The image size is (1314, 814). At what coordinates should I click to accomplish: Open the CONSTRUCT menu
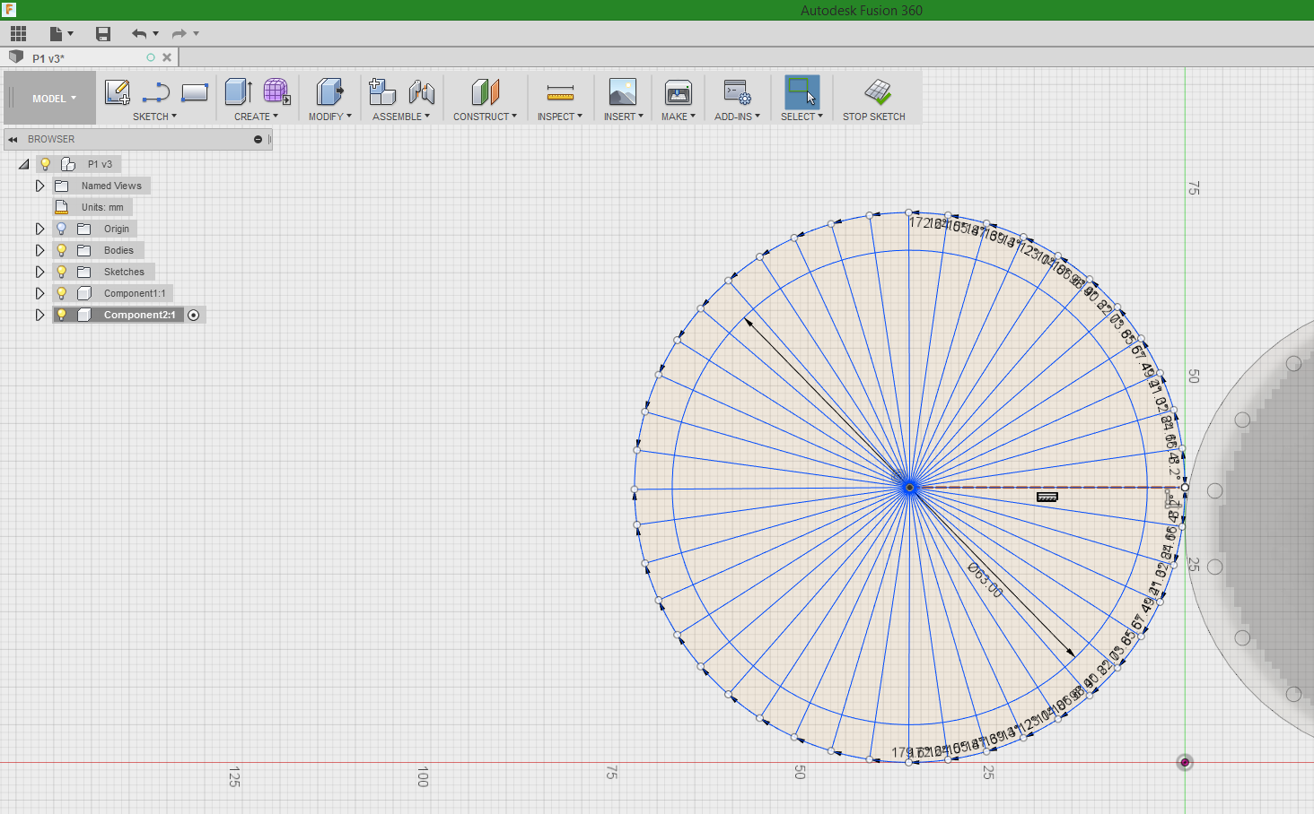pos(485,117)
